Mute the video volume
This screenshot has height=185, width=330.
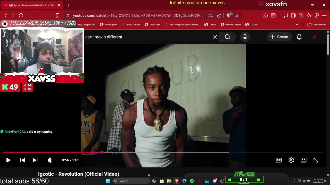click(50, 160)
